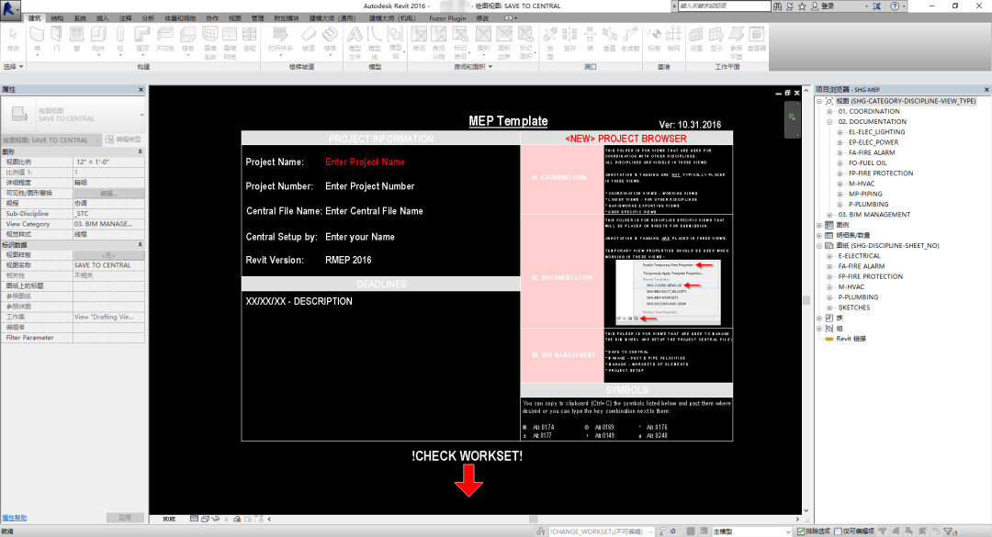Viewport: 992px width, 537px height.
Task: Select the Mullion (竖梃) tool
Action: click(x=250, y=39)
